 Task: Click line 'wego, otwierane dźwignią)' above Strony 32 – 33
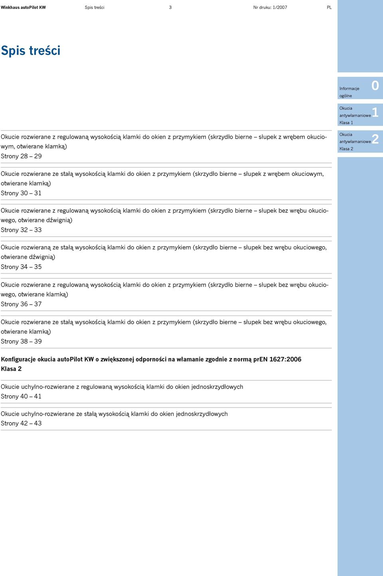(x=36, y=220)
